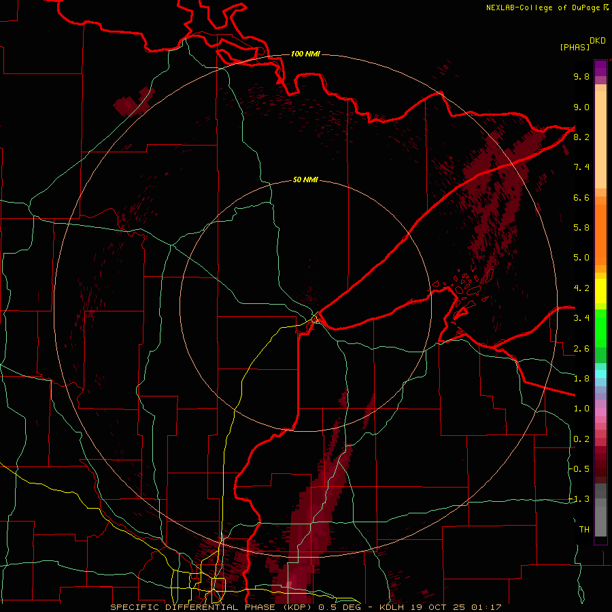Screen dimensions: 612x612
Task: Select the 0.2 value on color scale
Action: pos(581,439)
